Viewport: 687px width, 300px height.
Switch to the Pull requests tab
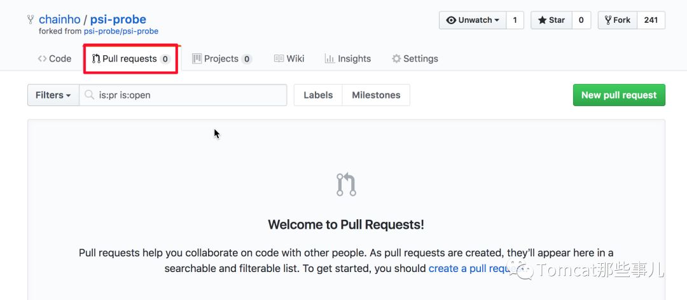130,58
